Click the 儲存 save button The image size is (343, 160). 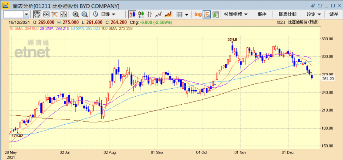pos(333,14)
